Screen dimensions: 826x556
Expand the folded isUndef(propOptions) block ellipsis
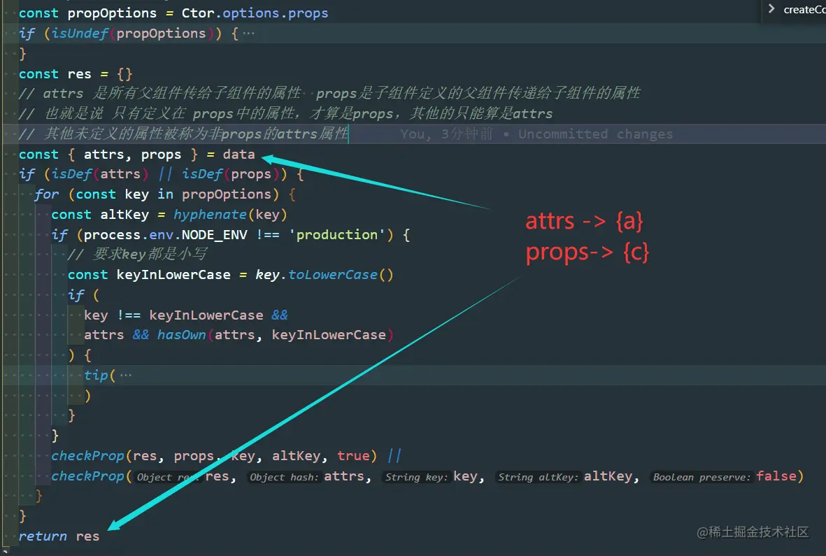(249, 33)
